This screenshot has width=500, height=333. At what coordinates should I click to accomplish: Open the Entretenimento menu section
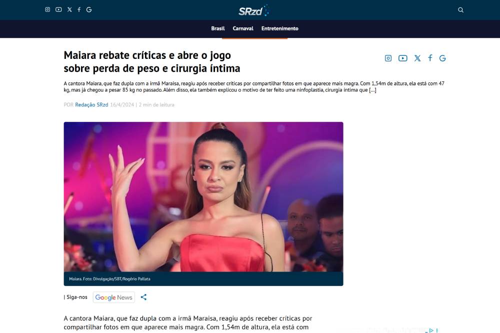[x=279, y=28]
